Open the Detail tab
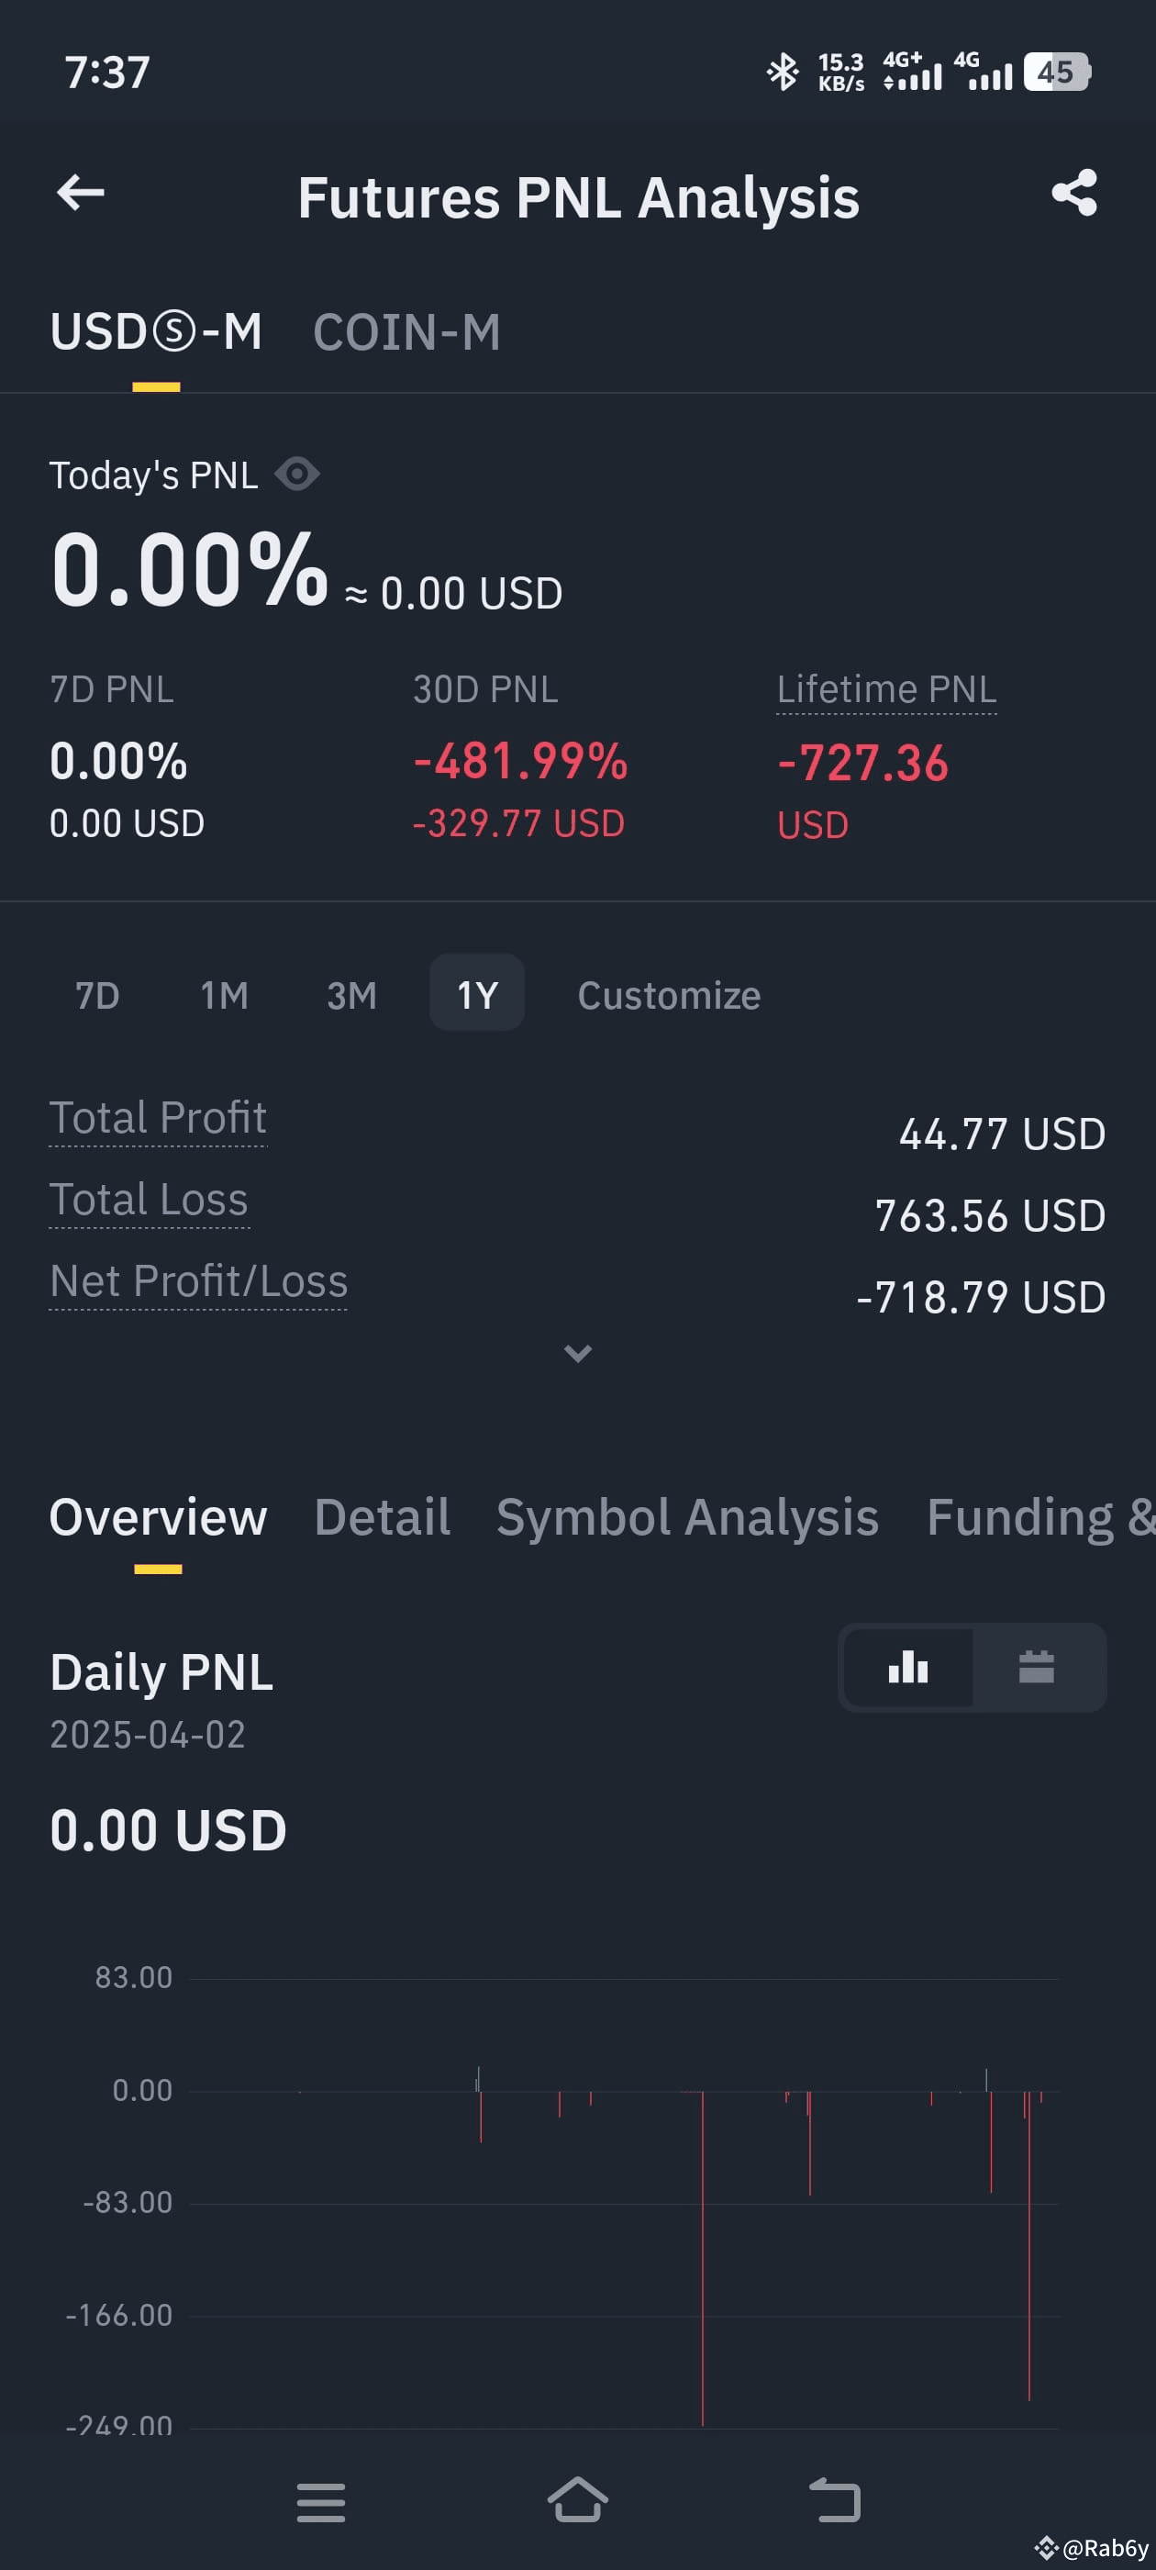Image resolution: width=1156 pixels, height=2570 pixels. click(382, 1517)
